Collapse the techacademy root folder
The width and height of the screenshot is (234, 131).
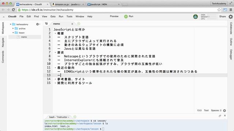pos(11,24)
